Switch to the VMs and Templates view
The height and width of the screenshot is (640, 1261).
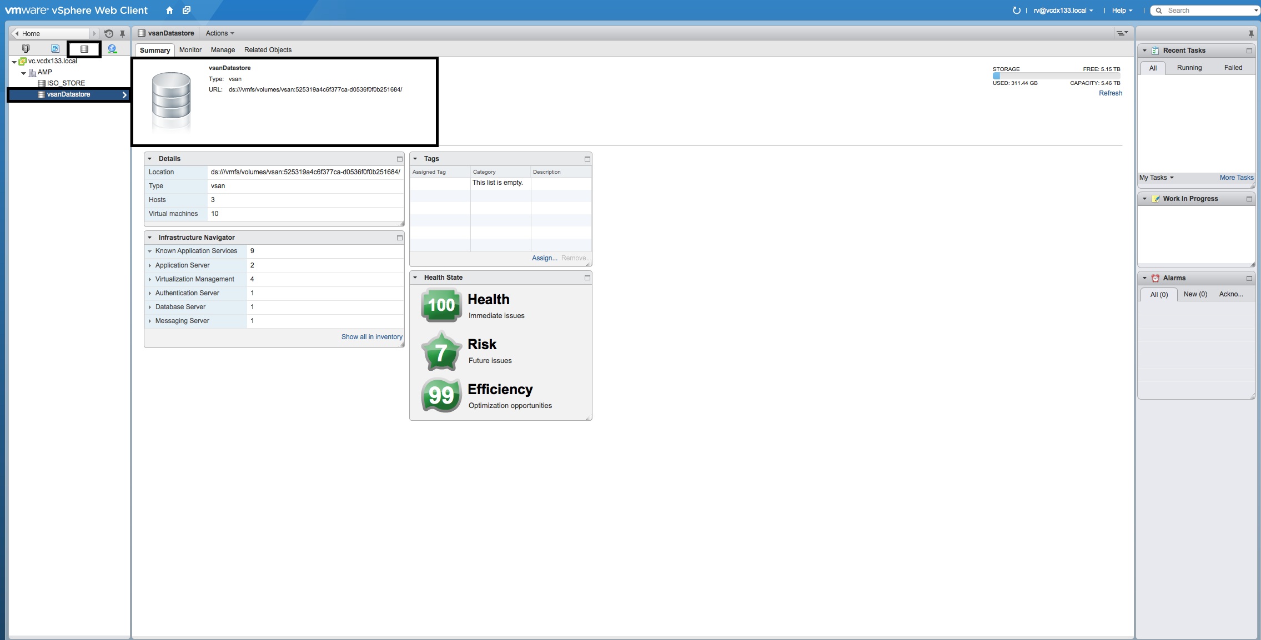pyautogui.click(x=55, y=49)
